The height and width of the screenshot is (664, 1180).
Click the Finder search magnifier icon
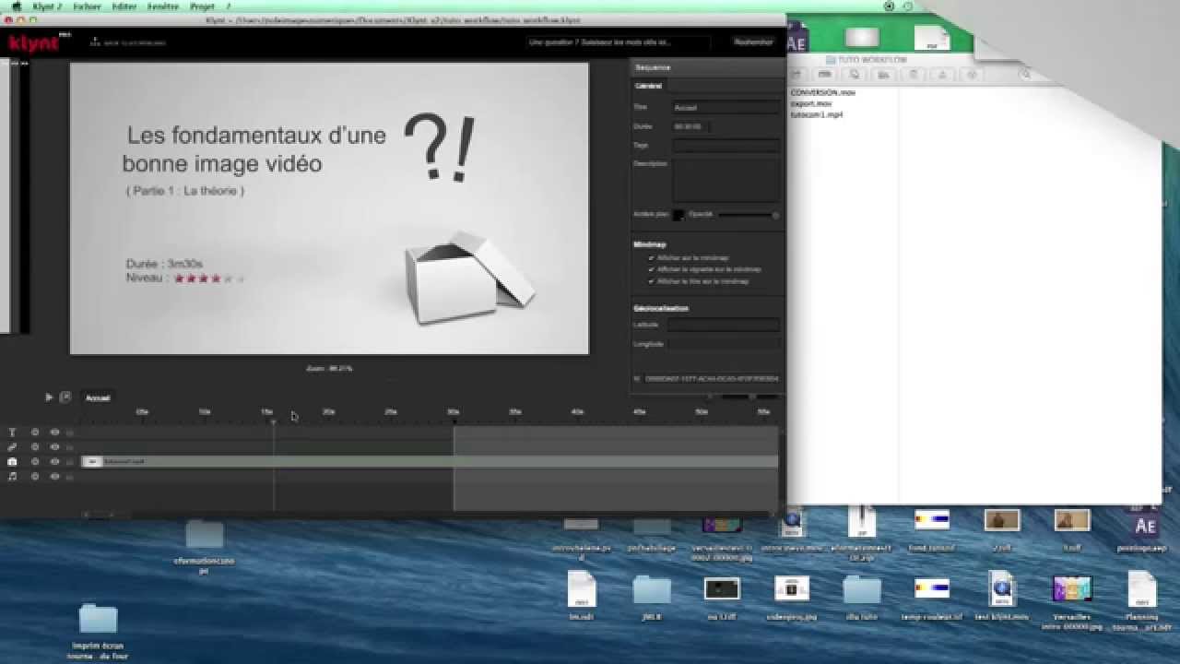tap(1024, 74)
